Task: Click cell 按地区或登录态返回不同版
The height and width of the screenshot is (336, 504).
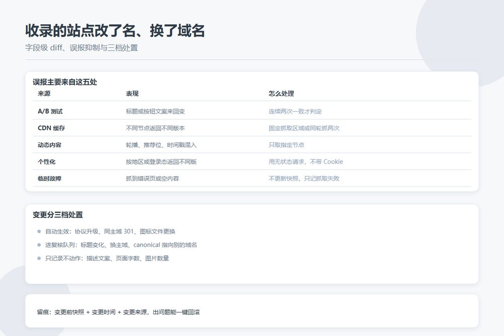Action: [x=161, y=161]
